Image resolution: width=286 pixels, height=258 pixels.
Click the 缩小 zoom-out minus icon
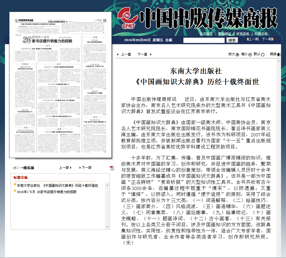[250, 54]
